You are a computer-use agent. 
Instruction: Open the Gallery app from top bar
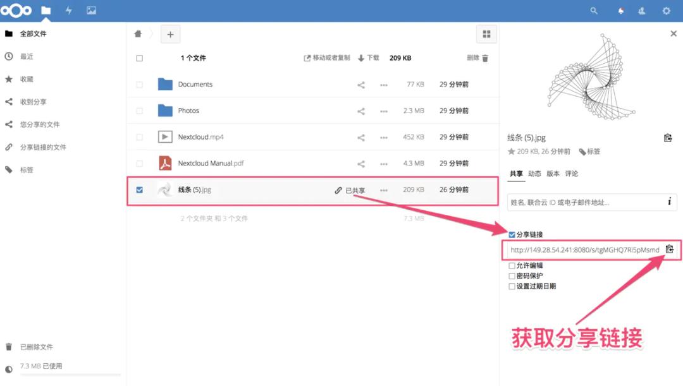tap(92, 10)
